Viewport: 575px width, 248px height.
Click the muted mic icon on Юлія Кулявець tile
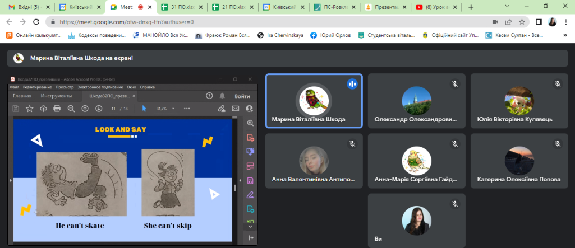558,84
